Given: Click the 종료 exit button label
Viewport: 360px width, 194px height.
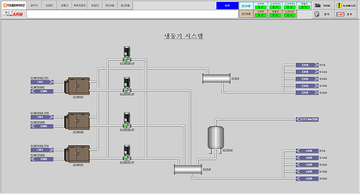Looking at the screenshot, I should click(350, 14).
